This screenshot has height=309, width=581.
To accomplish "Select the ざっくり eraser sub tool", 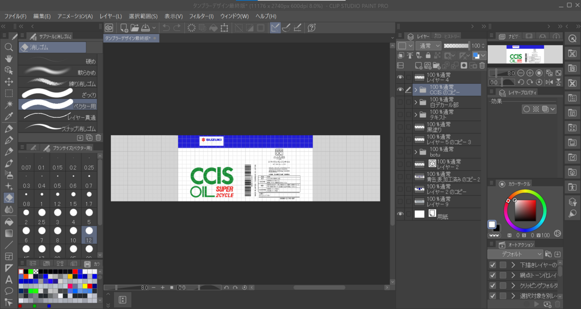I will (x=58, y=93).
